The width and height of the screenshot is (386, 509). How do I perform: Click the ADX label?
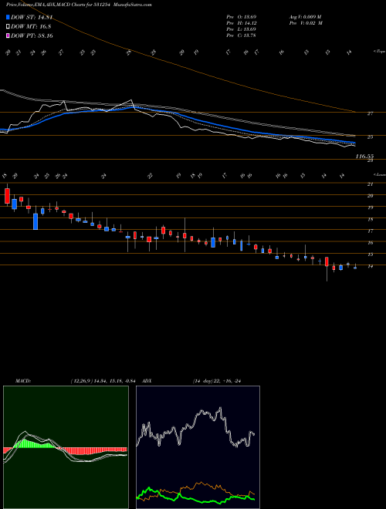147,381
